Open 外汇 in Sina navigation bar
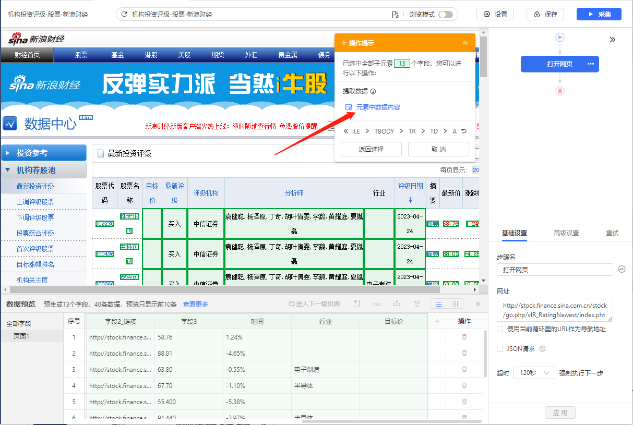 (x=251, y=55)
